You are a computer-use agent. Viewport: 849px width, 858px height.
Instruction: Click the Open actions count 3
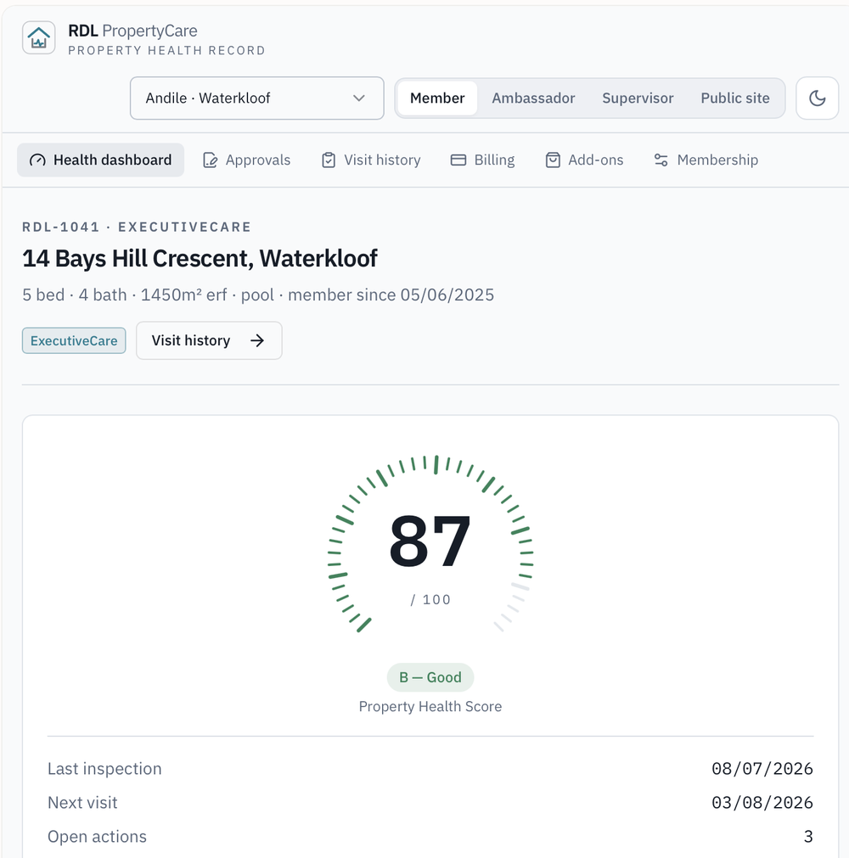click(808, 836)
